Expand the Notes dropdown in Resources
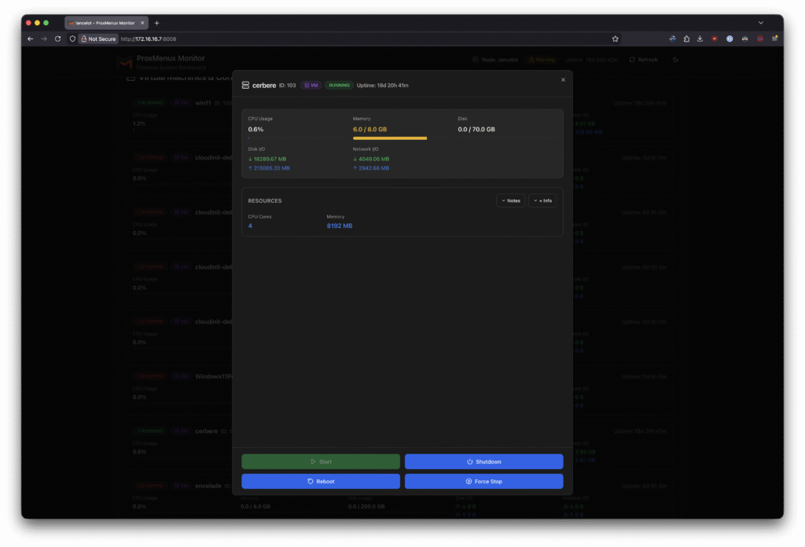Screen dimensions: 805x547 pyautogui.click(x=510, y=200)
